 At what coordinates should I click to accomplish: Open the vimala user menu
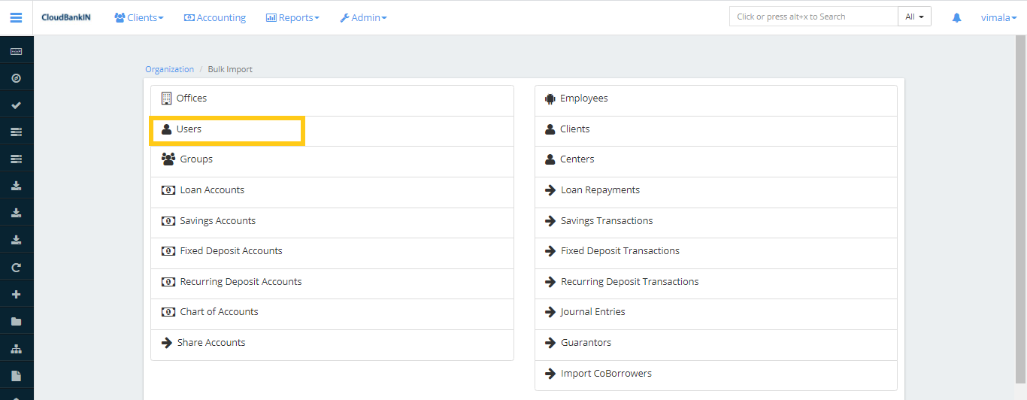[x=998, y=17]
